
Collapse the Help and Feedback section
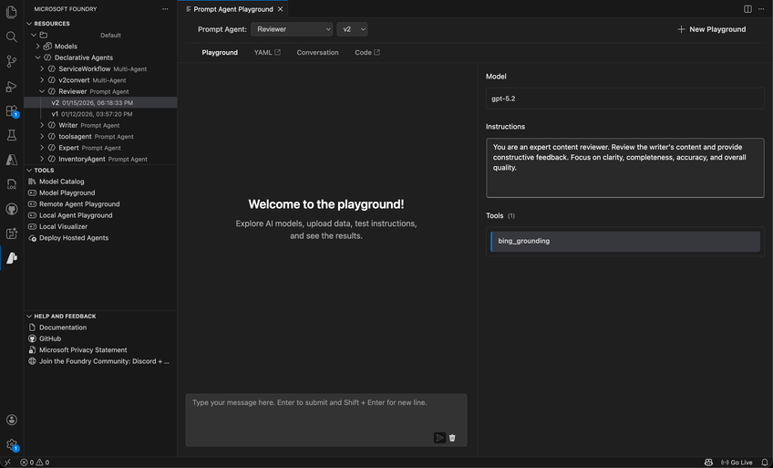point(29,317)
